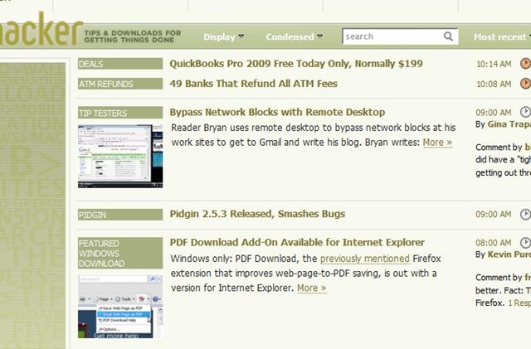Viewport: 531px width, 349px height.
Task: Select the DEALS category tag
Action: click(120, 64)
